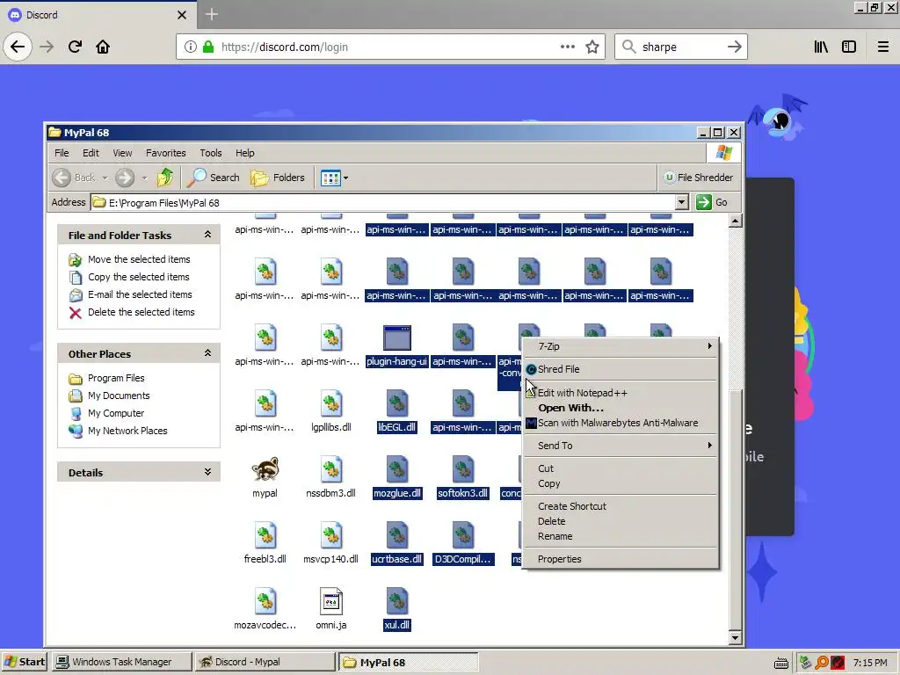The width and height of the screenshot is (900, 675).
Task: Choose Edit with Notepad++ in context menu
Action: pyautogui.click(x=621, y=393)
